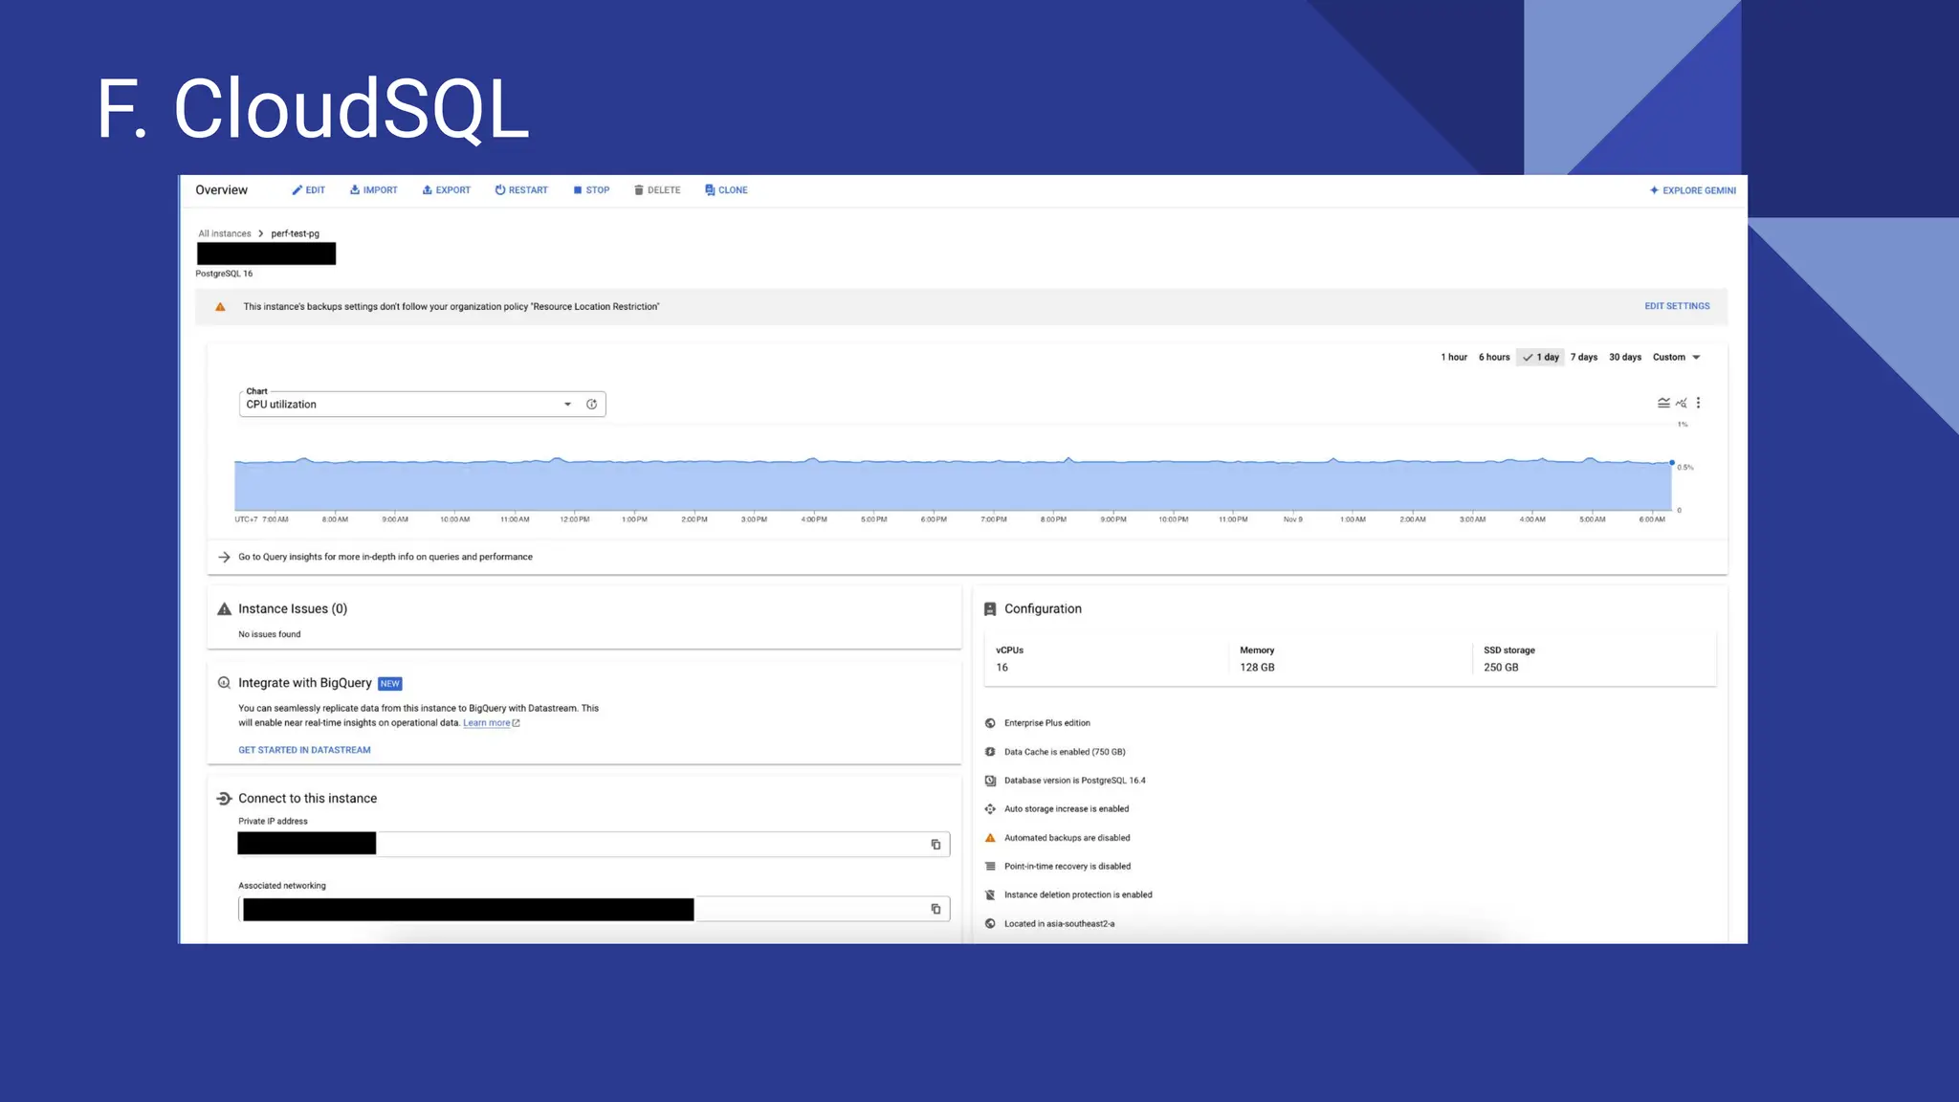This screenshot has width=1959, height=1102.
Task: Select the 30 days time range
Action: pyautogui.click(x=1624, y=358)
